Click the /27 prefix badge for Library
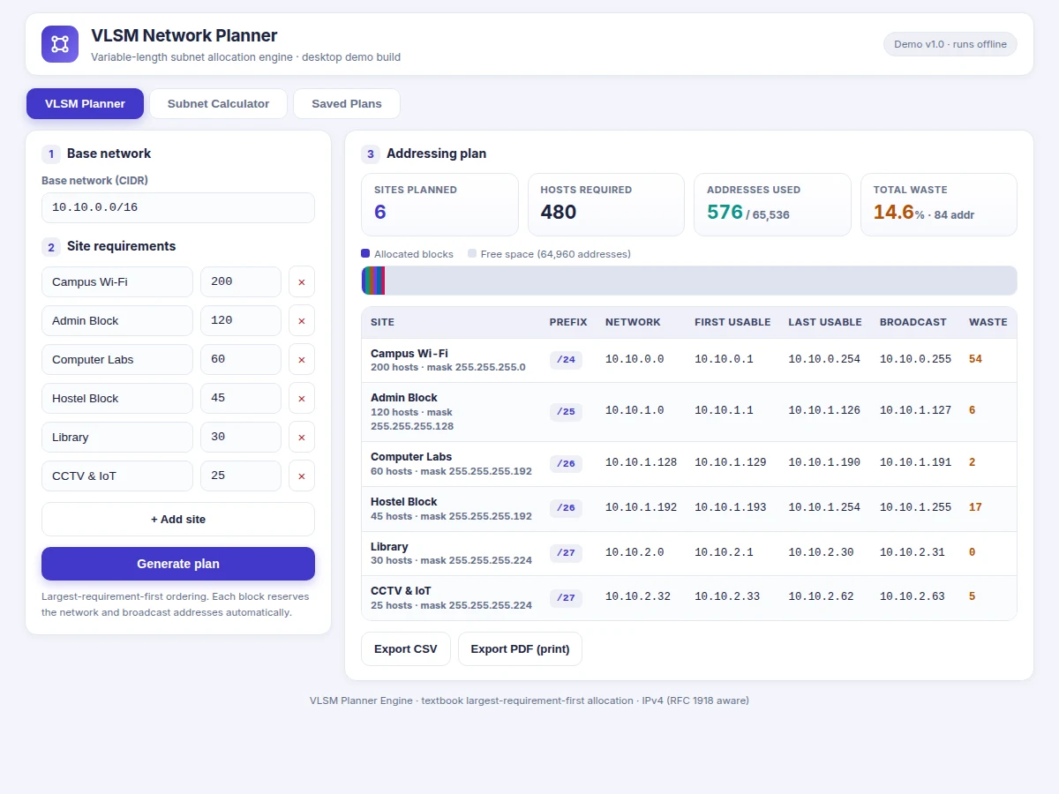 [566, 553]
